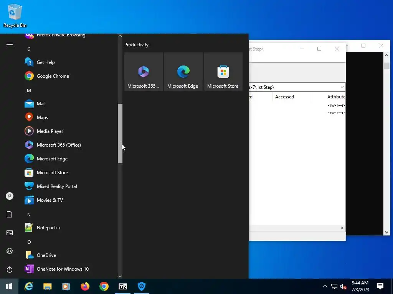Open the Action Center notifications

coord(380,286)
